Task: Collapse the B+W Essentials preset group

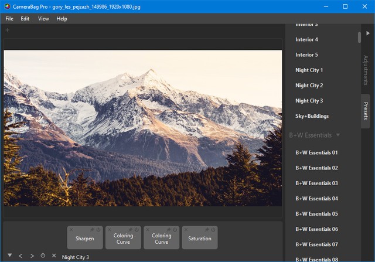Action: [338, 135]
